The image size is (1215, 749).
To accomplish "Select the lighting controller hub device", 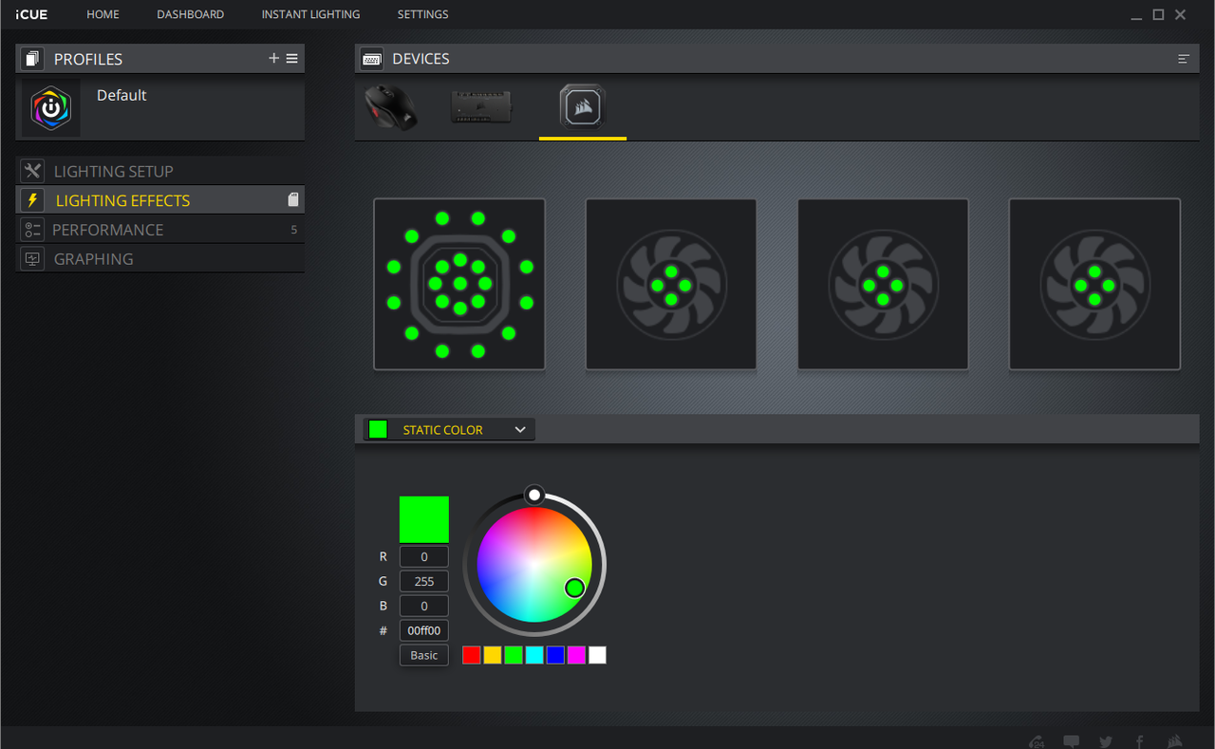I will [482, 107].
